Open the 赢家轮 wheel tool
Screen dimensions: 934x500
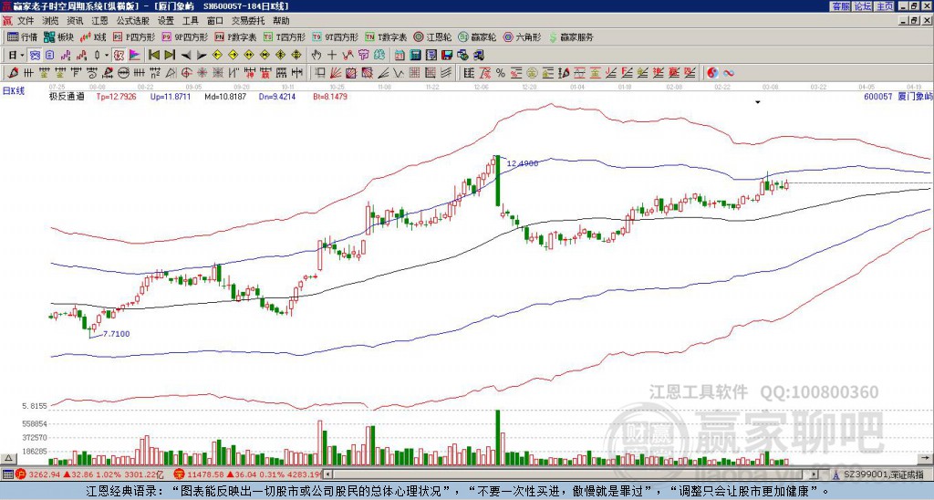[x=477, y=36]
